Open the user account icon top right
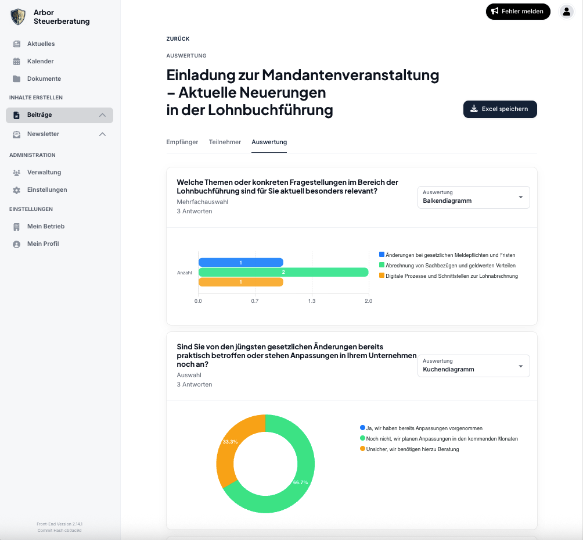583x540 pixels. [566, 11]
